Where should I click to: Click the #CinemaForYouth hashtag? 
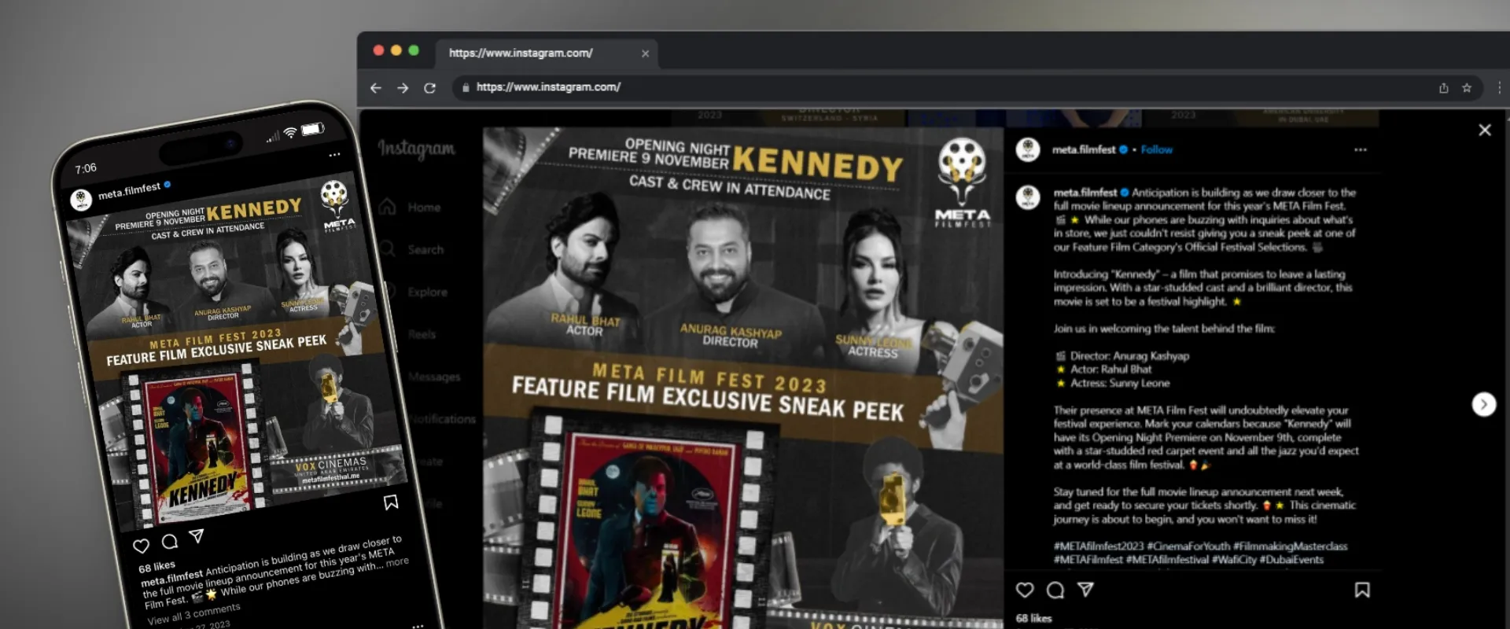(1188, 546)
